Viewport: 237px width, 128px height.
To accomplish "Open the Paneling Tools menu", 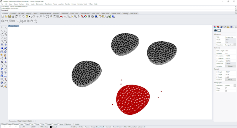I will pyautogui.click(x=82, y=4).
